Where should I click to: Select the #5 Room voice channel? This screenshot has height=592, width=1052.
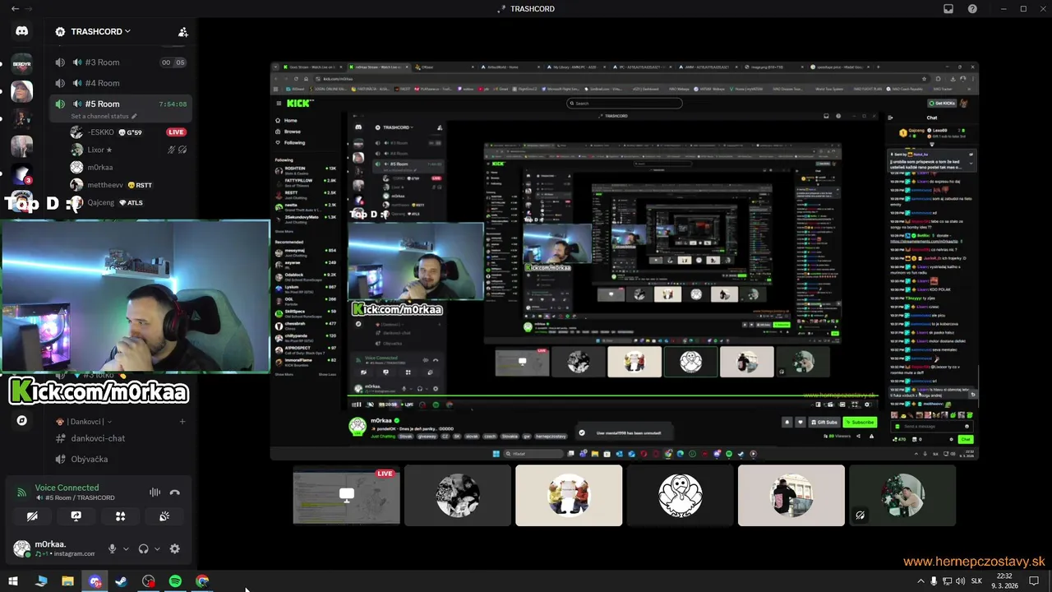(120, 104)
